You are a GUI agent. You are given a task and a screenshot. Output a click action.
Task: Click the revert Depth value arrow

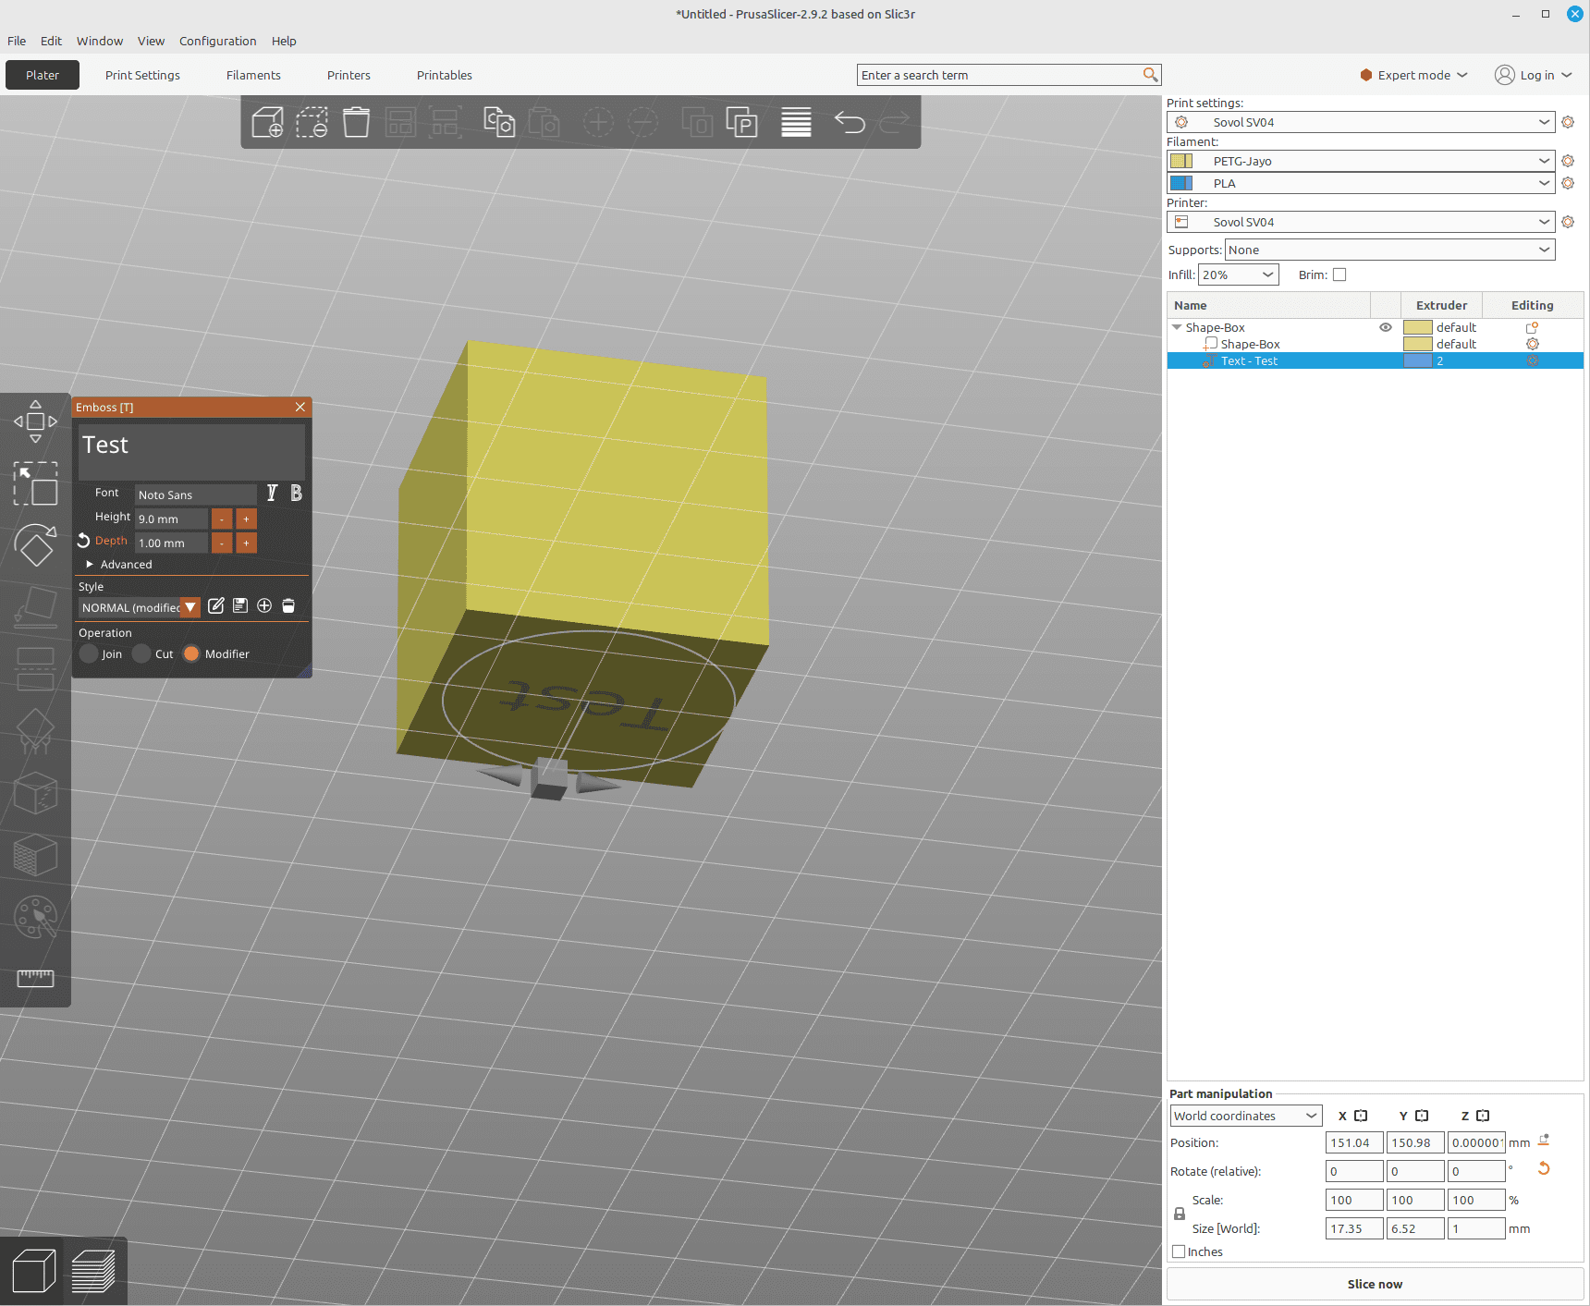tap(83, 541)
